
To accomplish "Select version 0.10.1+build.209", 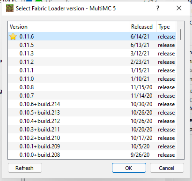I will [40, 146].
